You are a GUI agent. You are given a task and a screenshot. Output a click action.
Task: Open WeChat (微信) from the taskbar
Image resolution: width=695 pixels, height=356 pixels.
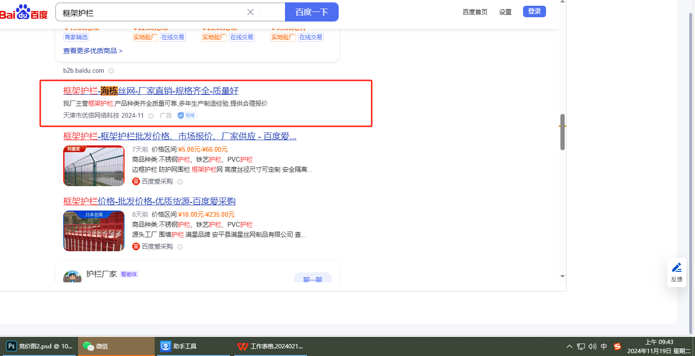click(116, 346)
